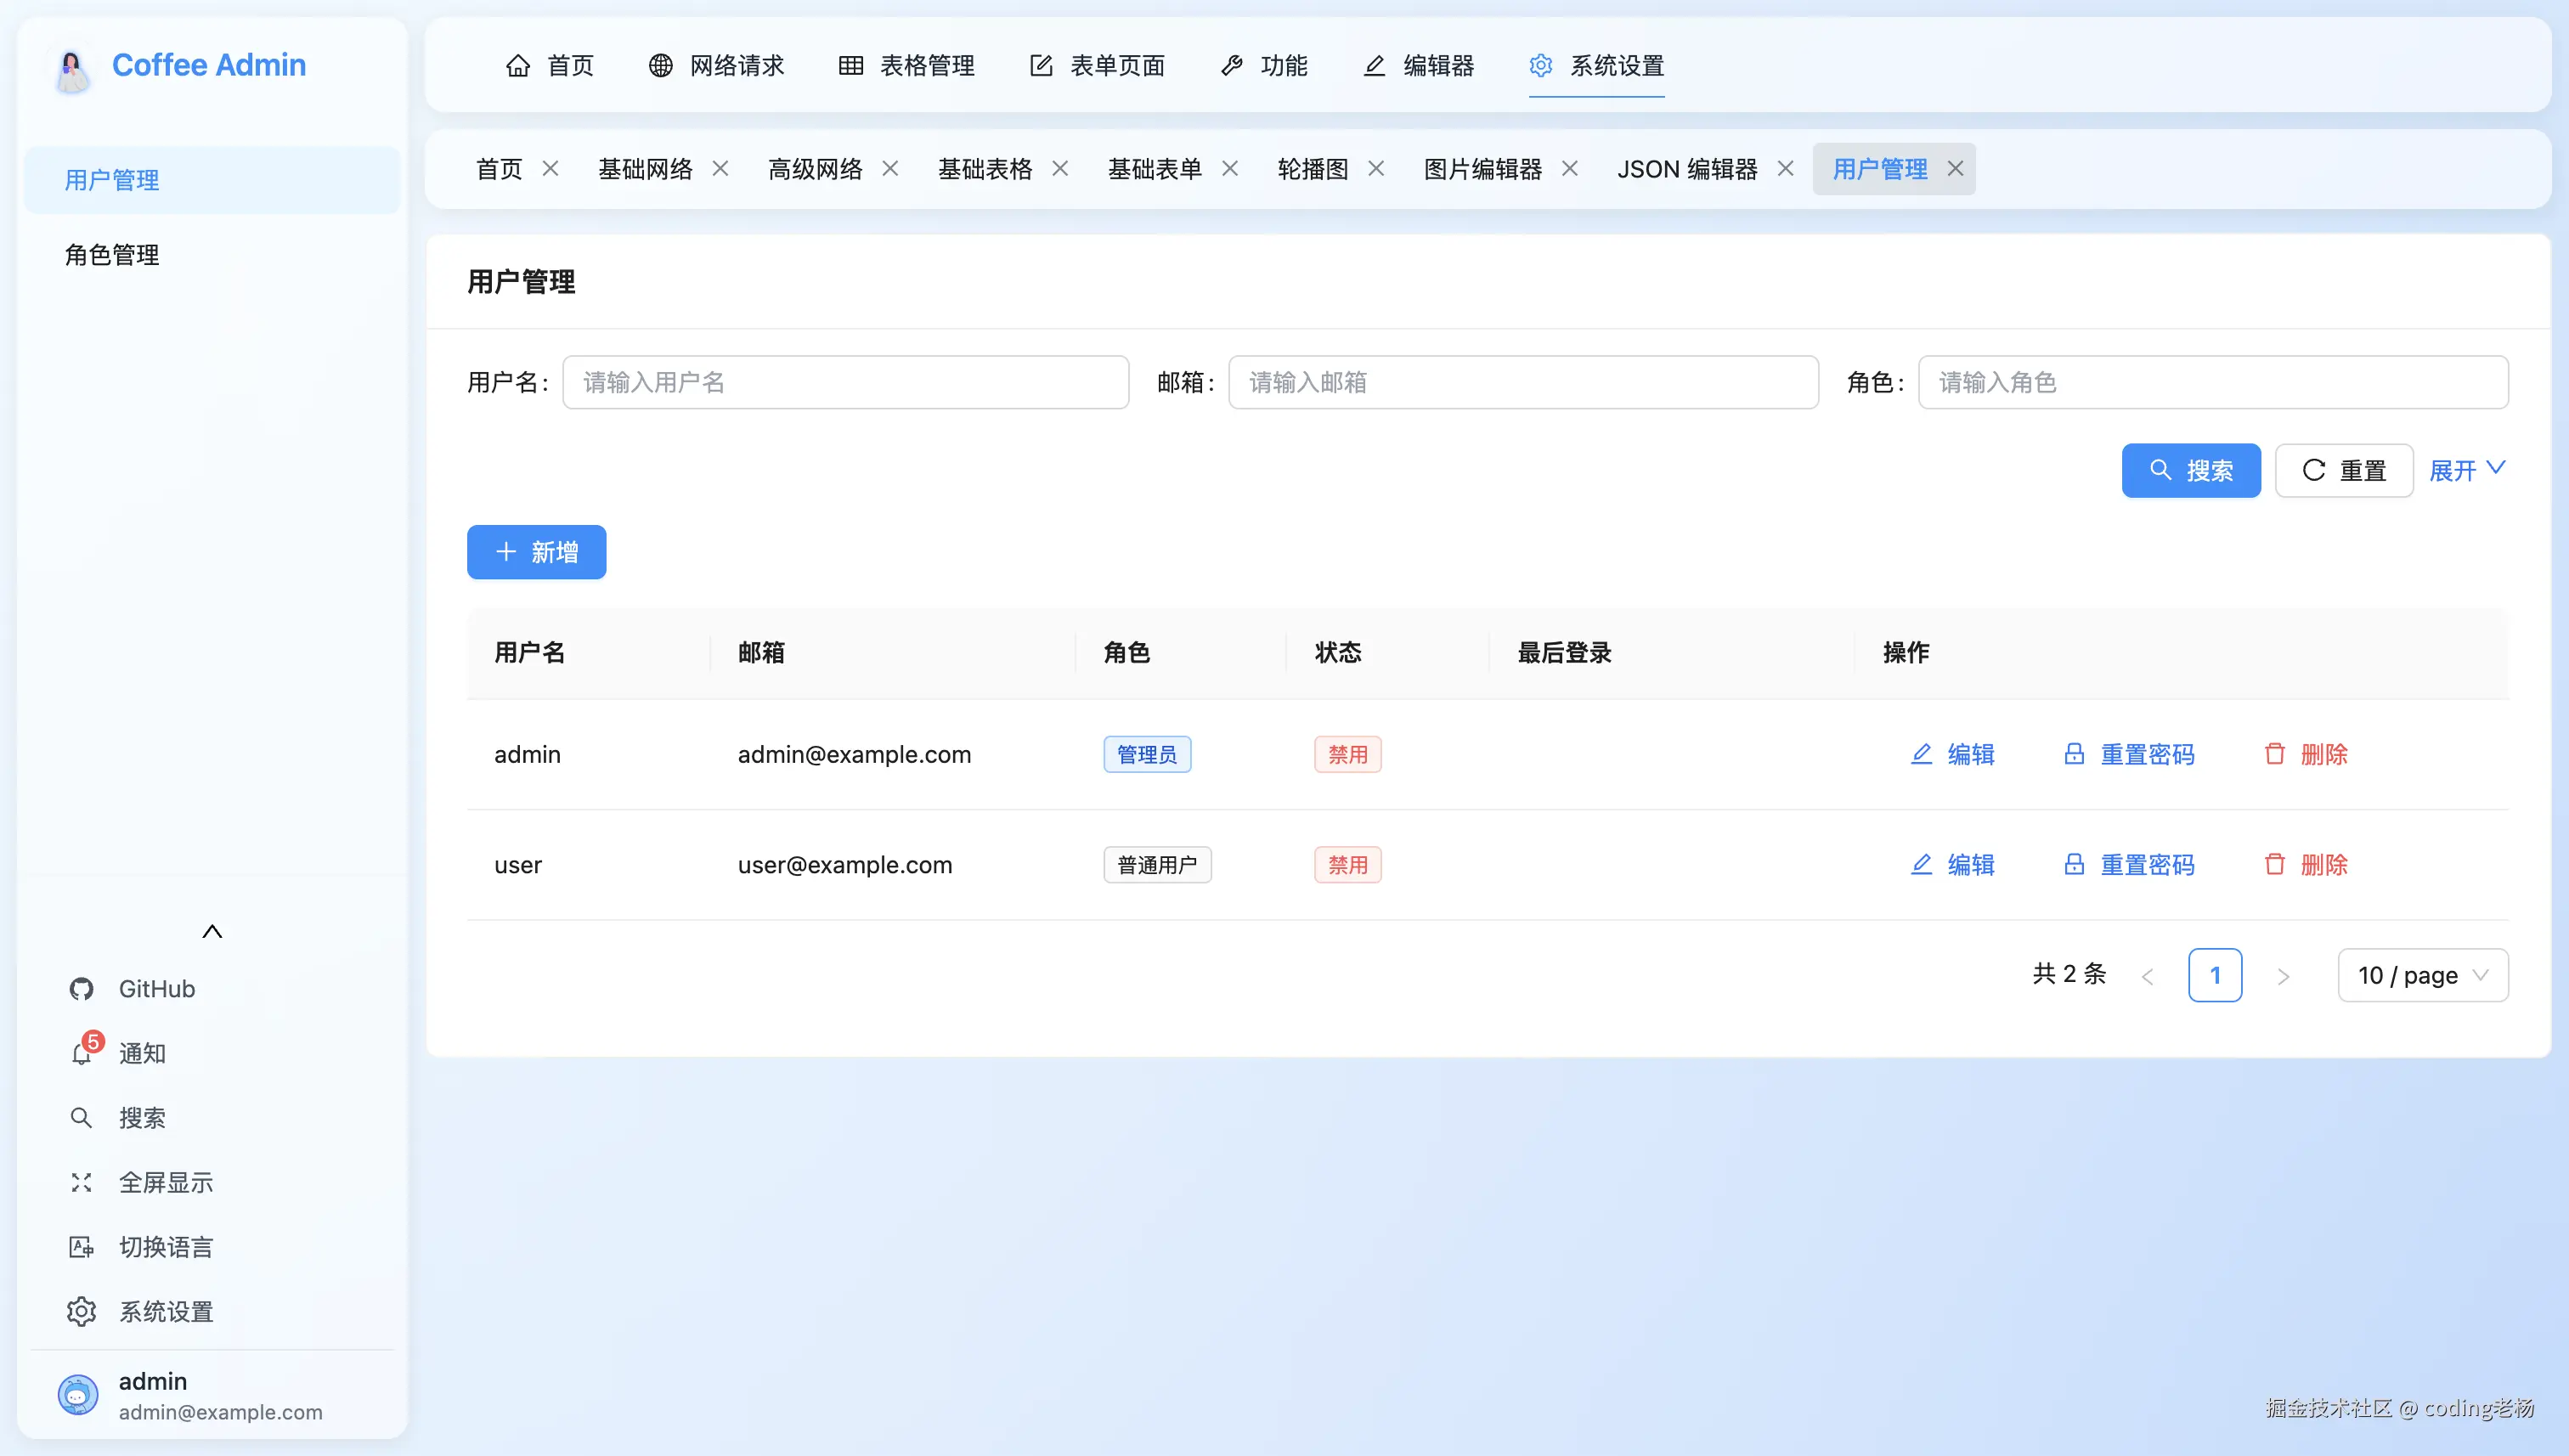Switch language using the 切换语言 icon

82,1246
